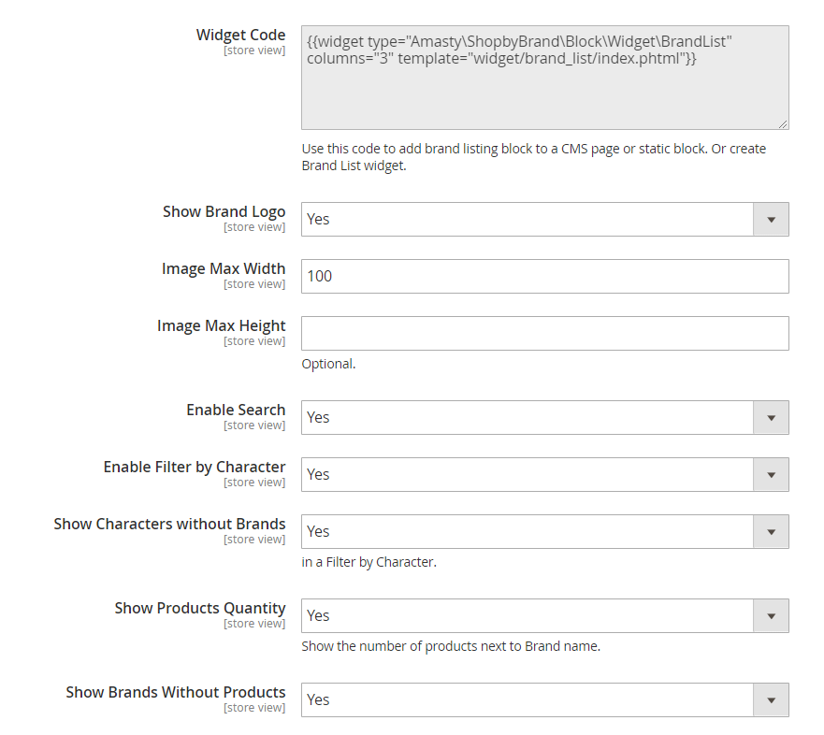Click the Image Max Width input field
824x735 pixels.
(545, 277)
